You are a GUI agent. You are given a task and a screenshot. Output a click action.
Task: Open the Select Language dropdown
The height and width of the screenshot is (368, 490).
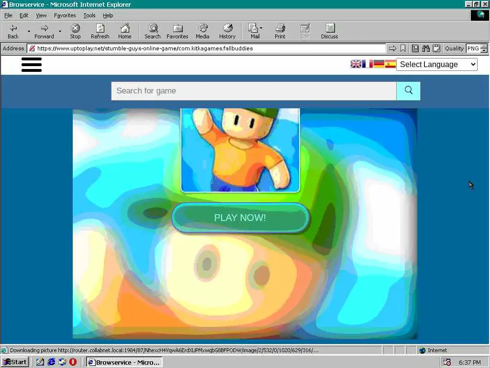pos(437,65)
